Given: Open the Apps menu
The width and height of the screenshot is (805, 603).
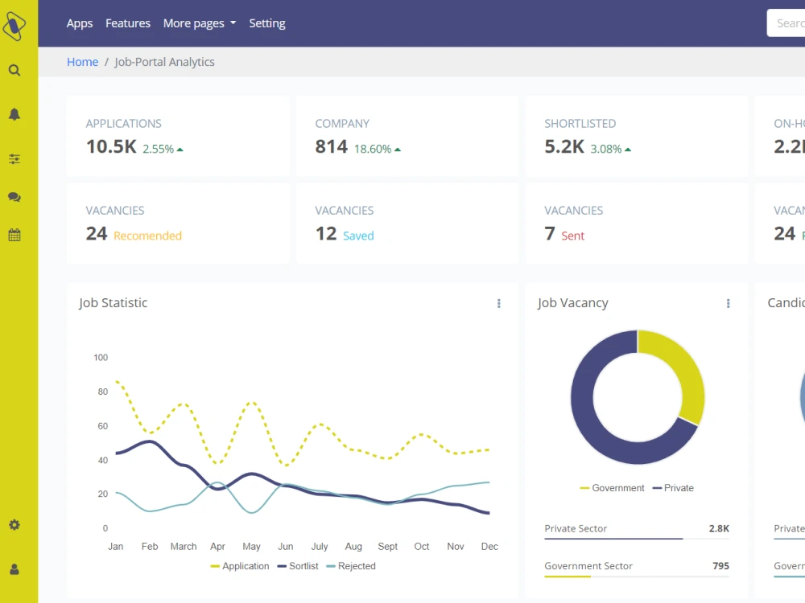Looking at the screenshot, I should [80, 23].
